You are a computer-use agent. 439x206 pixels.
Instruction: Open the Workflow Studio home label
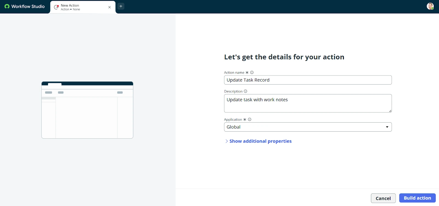28,6
